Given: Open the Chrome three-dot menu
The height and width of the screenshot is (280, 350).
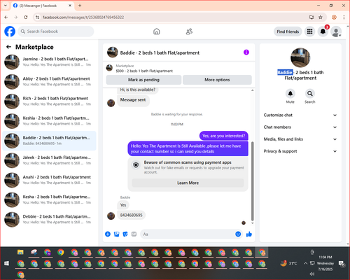Looking at the screenshot, I should coord(344,17).
